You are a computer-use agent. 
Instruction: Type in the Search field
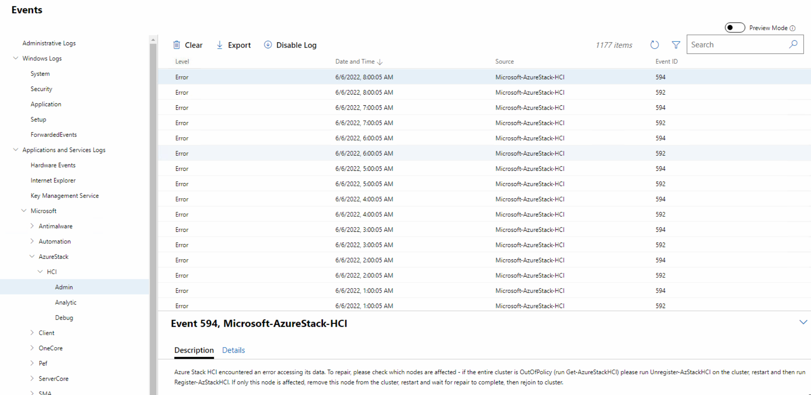click(739, 44)
